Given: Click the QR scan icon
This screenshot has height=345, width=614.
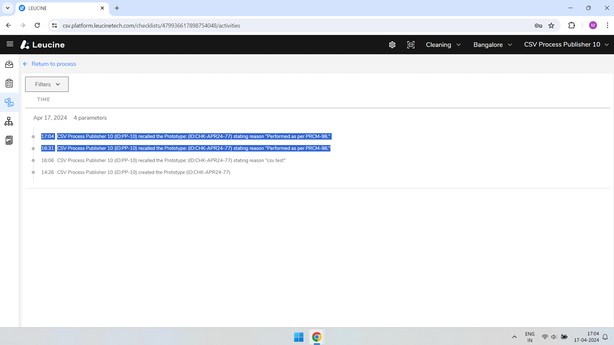Looking at the screenshot, I should point(411,45).
